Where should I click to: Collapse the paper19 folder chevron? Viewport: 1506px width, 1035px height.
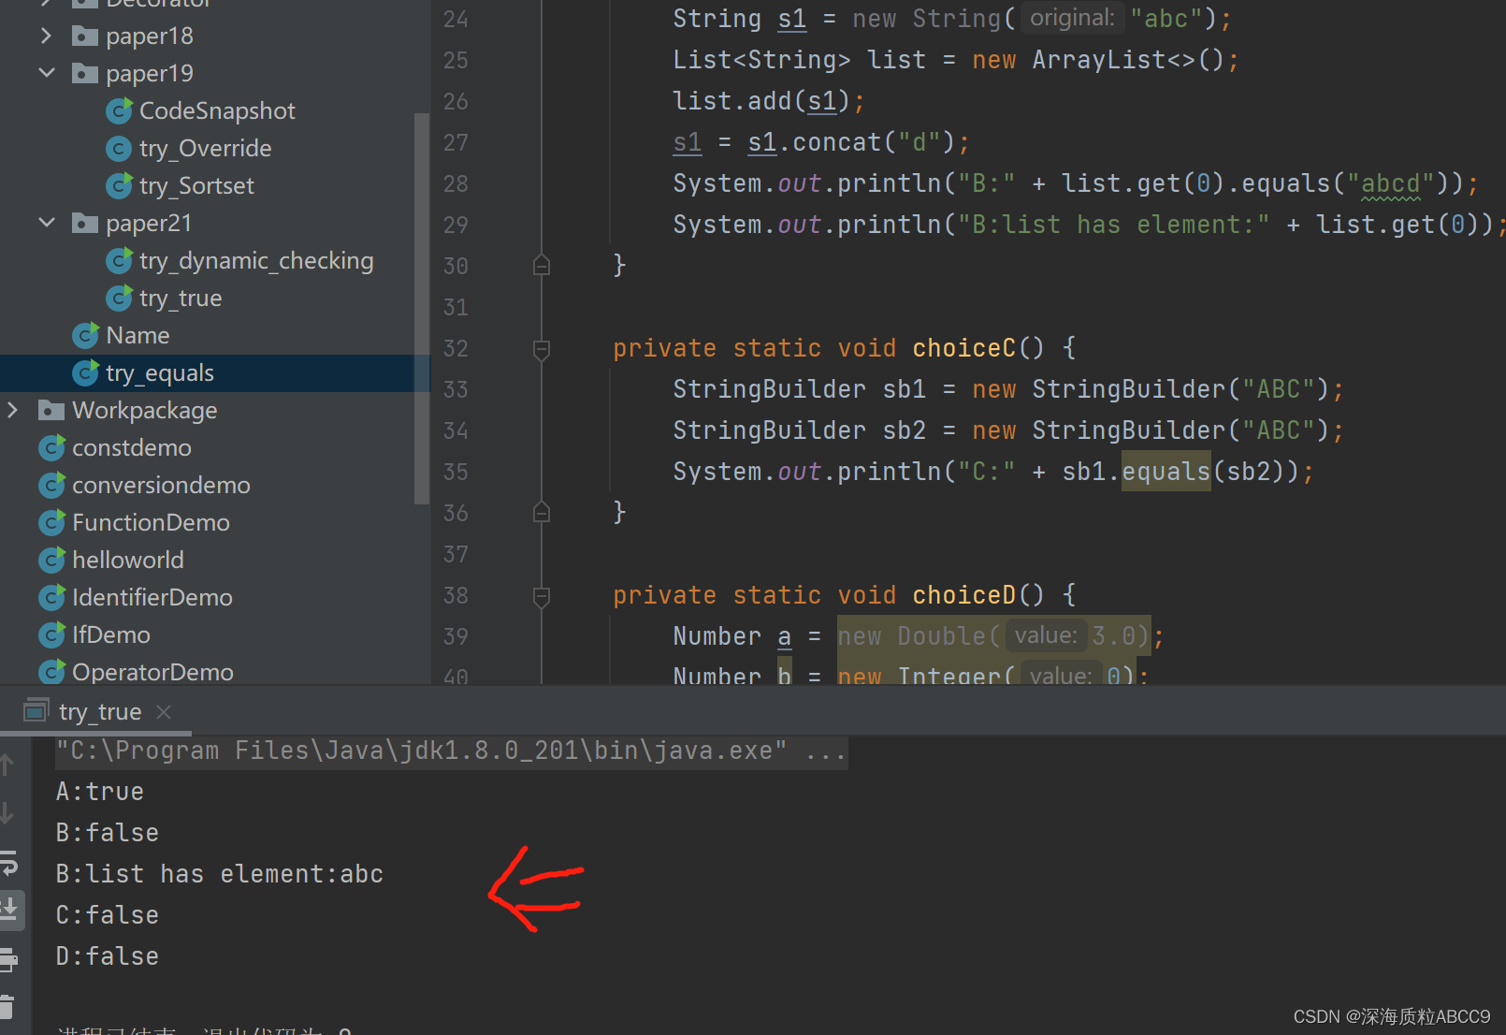tap(47, 73)
